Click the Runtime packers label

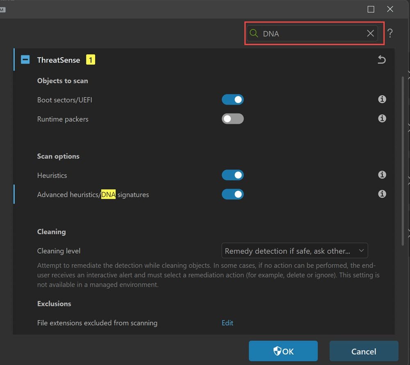click(x=63, y=119)
